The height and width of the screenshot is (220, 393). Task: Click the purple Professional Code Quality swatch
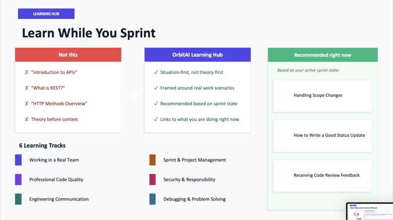[x=19, y=180]
